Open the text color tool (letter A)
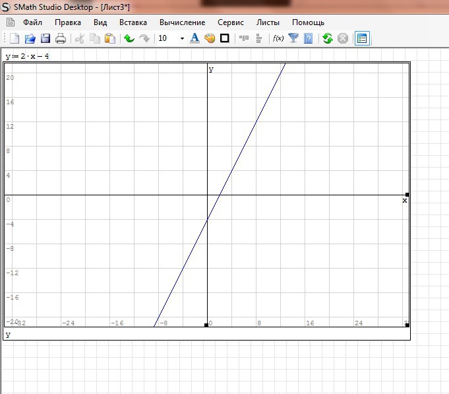The image size is (449, 394). coord(195,38)
